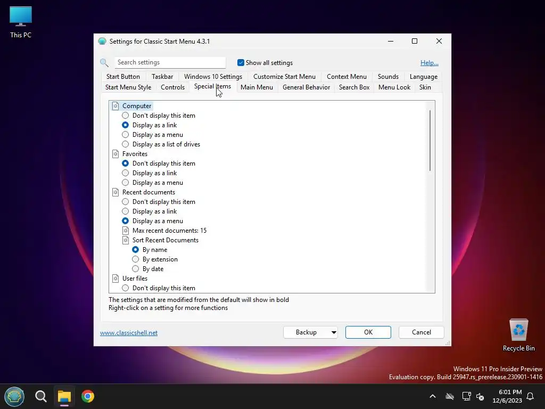Click the settings icon next to Favorites
This screenshot has height=409, width=545.
coord(115,154)
